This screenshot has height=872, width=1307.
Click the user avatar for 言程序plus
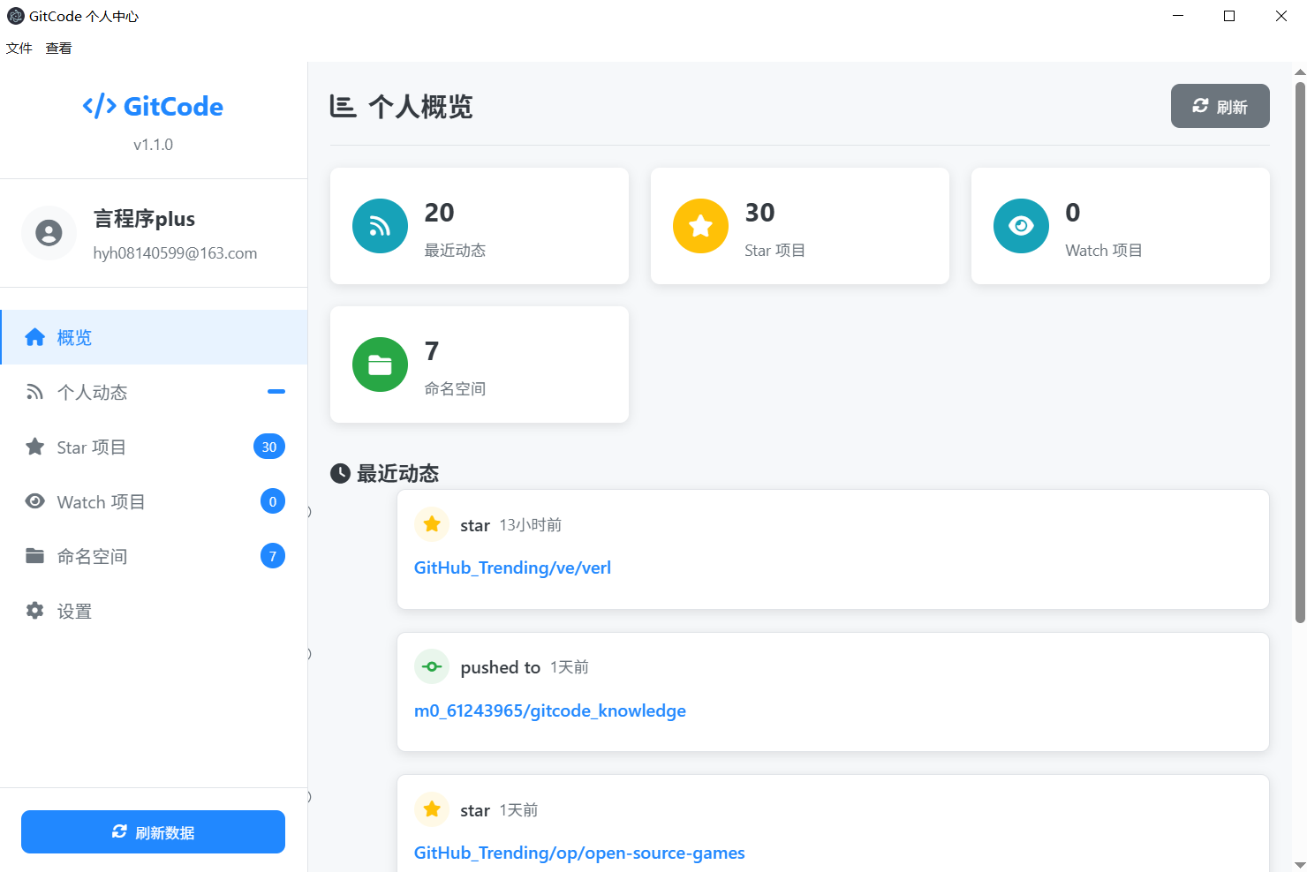coord(49,233)
